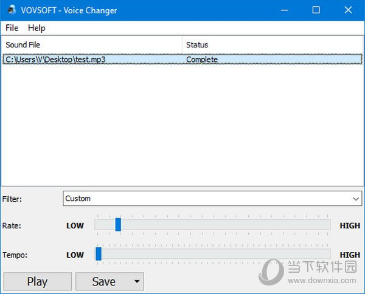Screen dimensions: 365x294
Task: Click the Voice Changer app icon in title bar
Action: pyautogui.click(x=11, y=10)
